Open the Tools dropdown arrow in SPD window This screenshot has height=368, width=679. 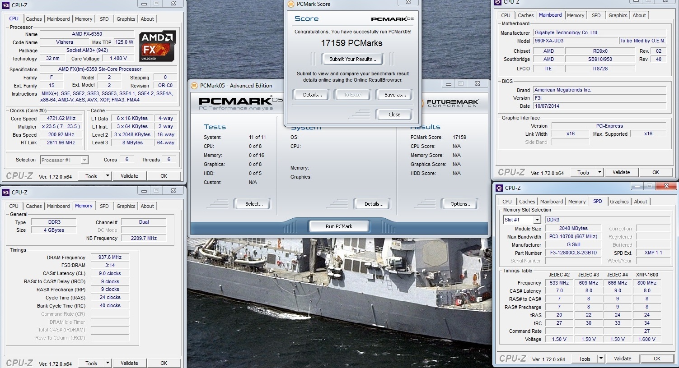tap(601, 359)
